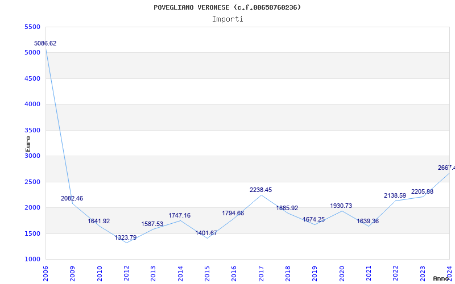Screen dimensions: 455x284
Task: Select the 2020 year label
Action: [342, 274]
